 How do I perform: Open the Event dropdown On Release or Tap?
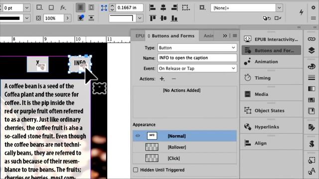pyautogui.click(x=197, y=69)
